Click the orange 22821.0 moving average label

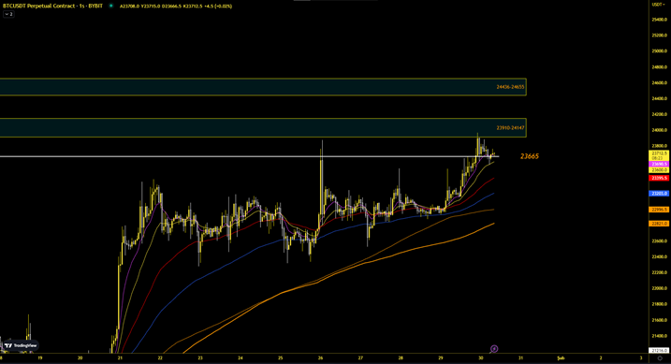659,224
